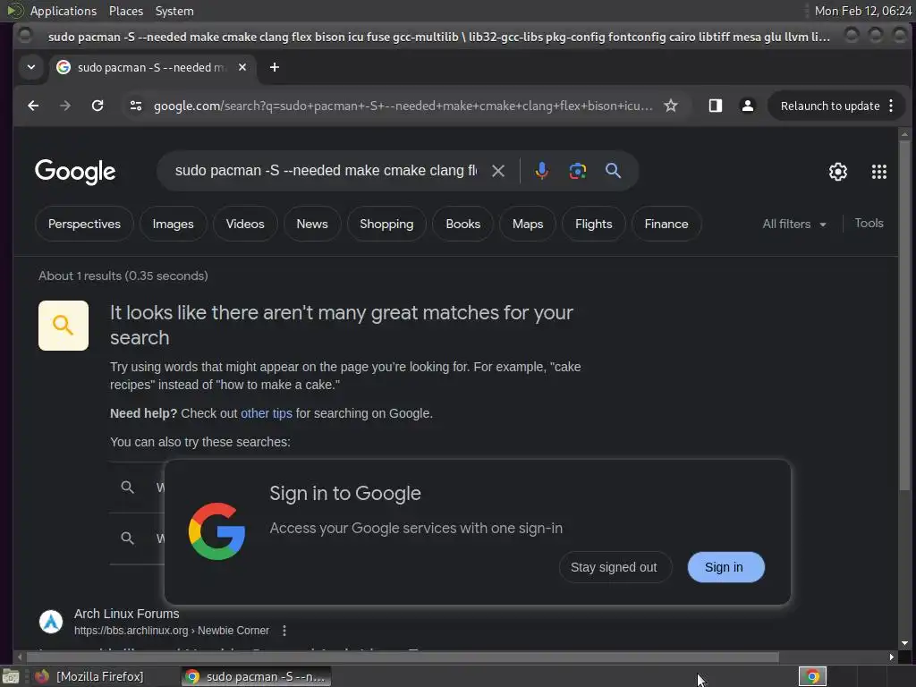Screen dimensions: 916x687
Task: Open the other tips link
Action: point(267,413)
